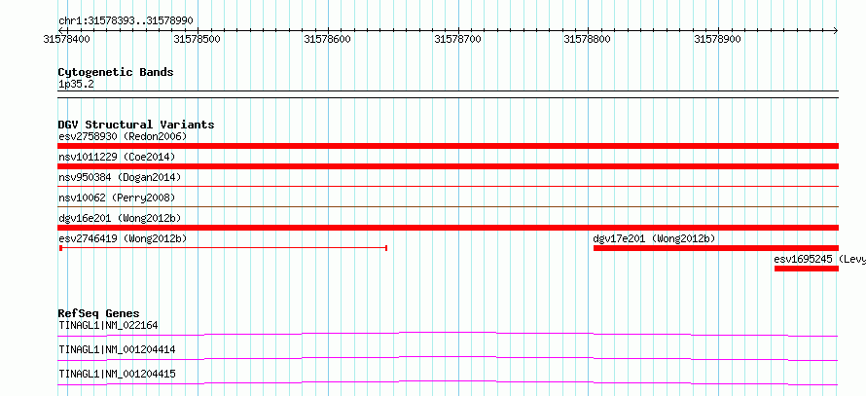866x396 pixels.
Task: Select variant label dgv16e201 (Wong2012b)
Action: (x=120, y=218)
